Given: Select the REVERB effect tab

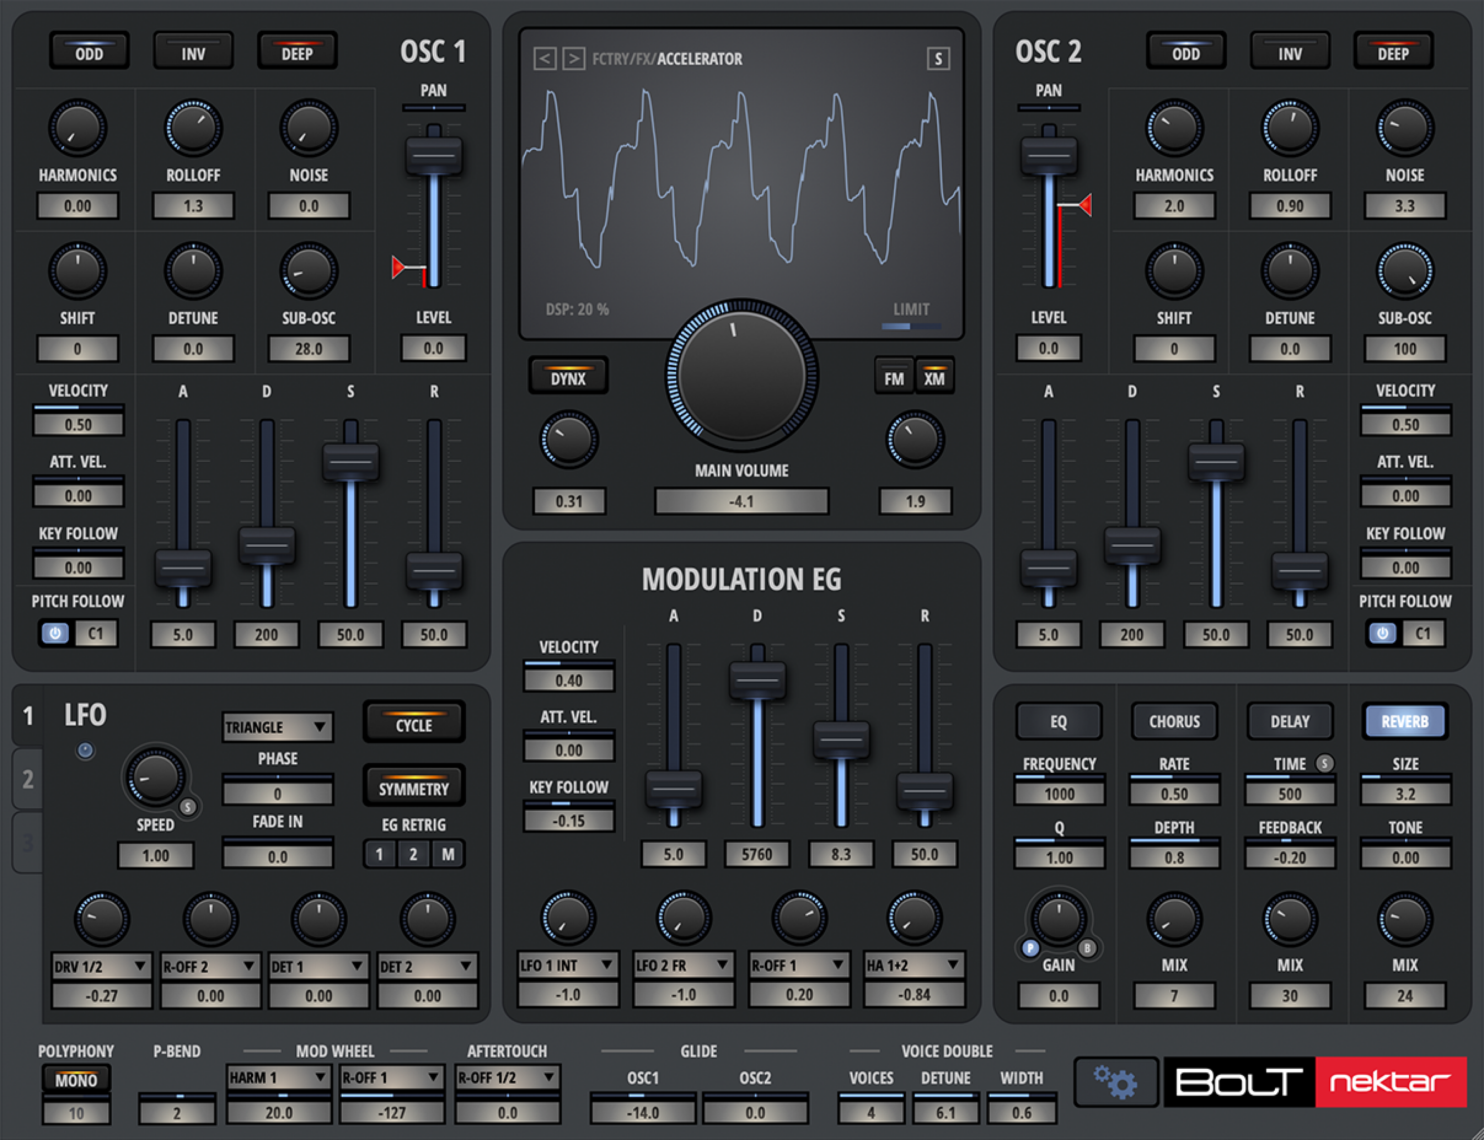Looking at the screenshot, I should [x=1404, y=721].
